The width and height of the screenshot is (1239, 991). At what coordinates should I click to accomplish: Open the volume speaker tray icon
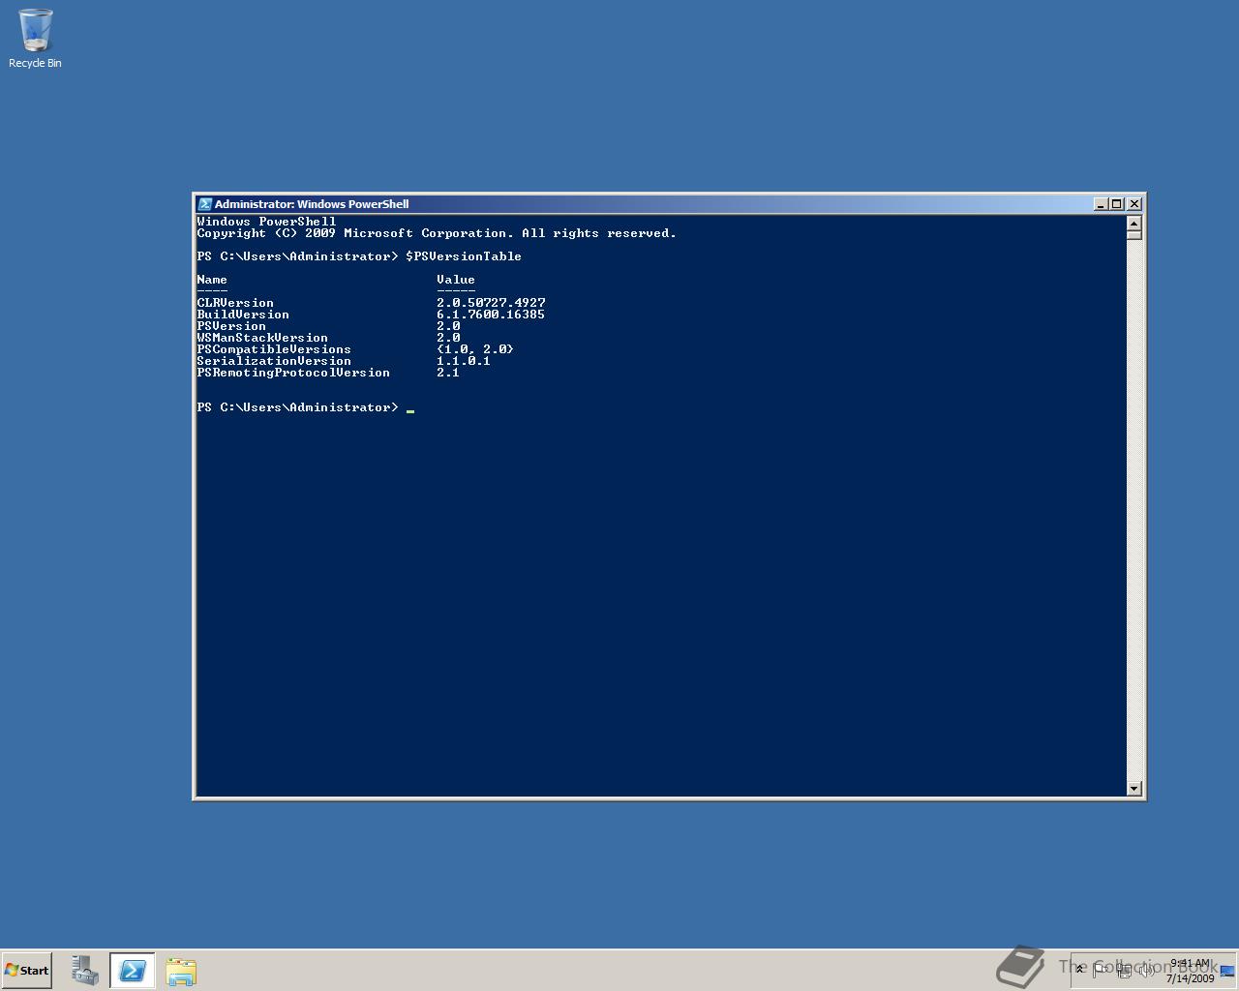(x=1146, y=970)
